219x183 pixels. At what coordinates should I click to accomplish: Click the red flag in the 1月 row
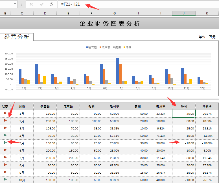[5, 113]
